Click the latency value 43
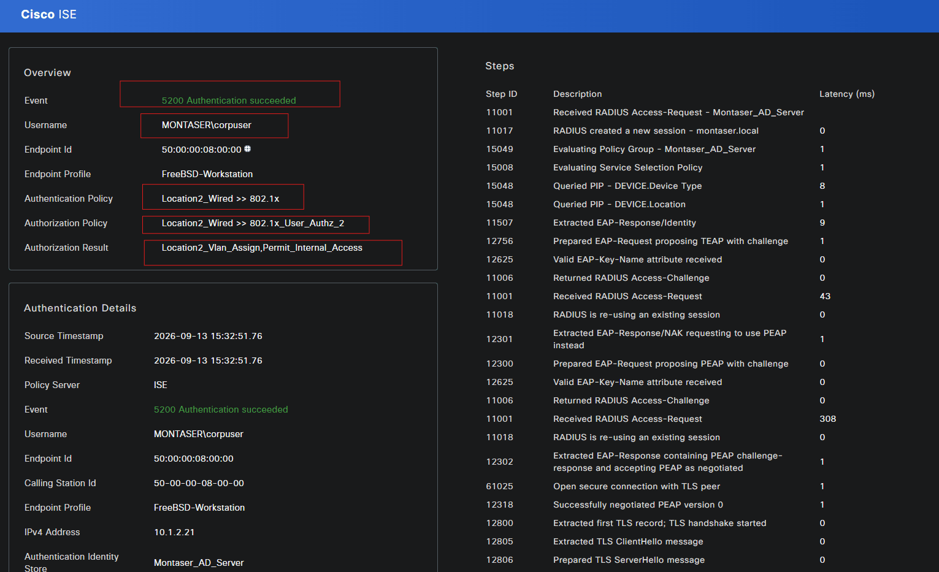 tap(825, 296)
